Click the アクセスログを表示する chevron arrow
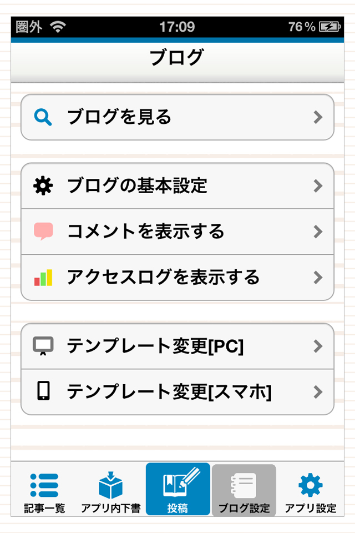The image size is (355, 533). pos(318,278)
